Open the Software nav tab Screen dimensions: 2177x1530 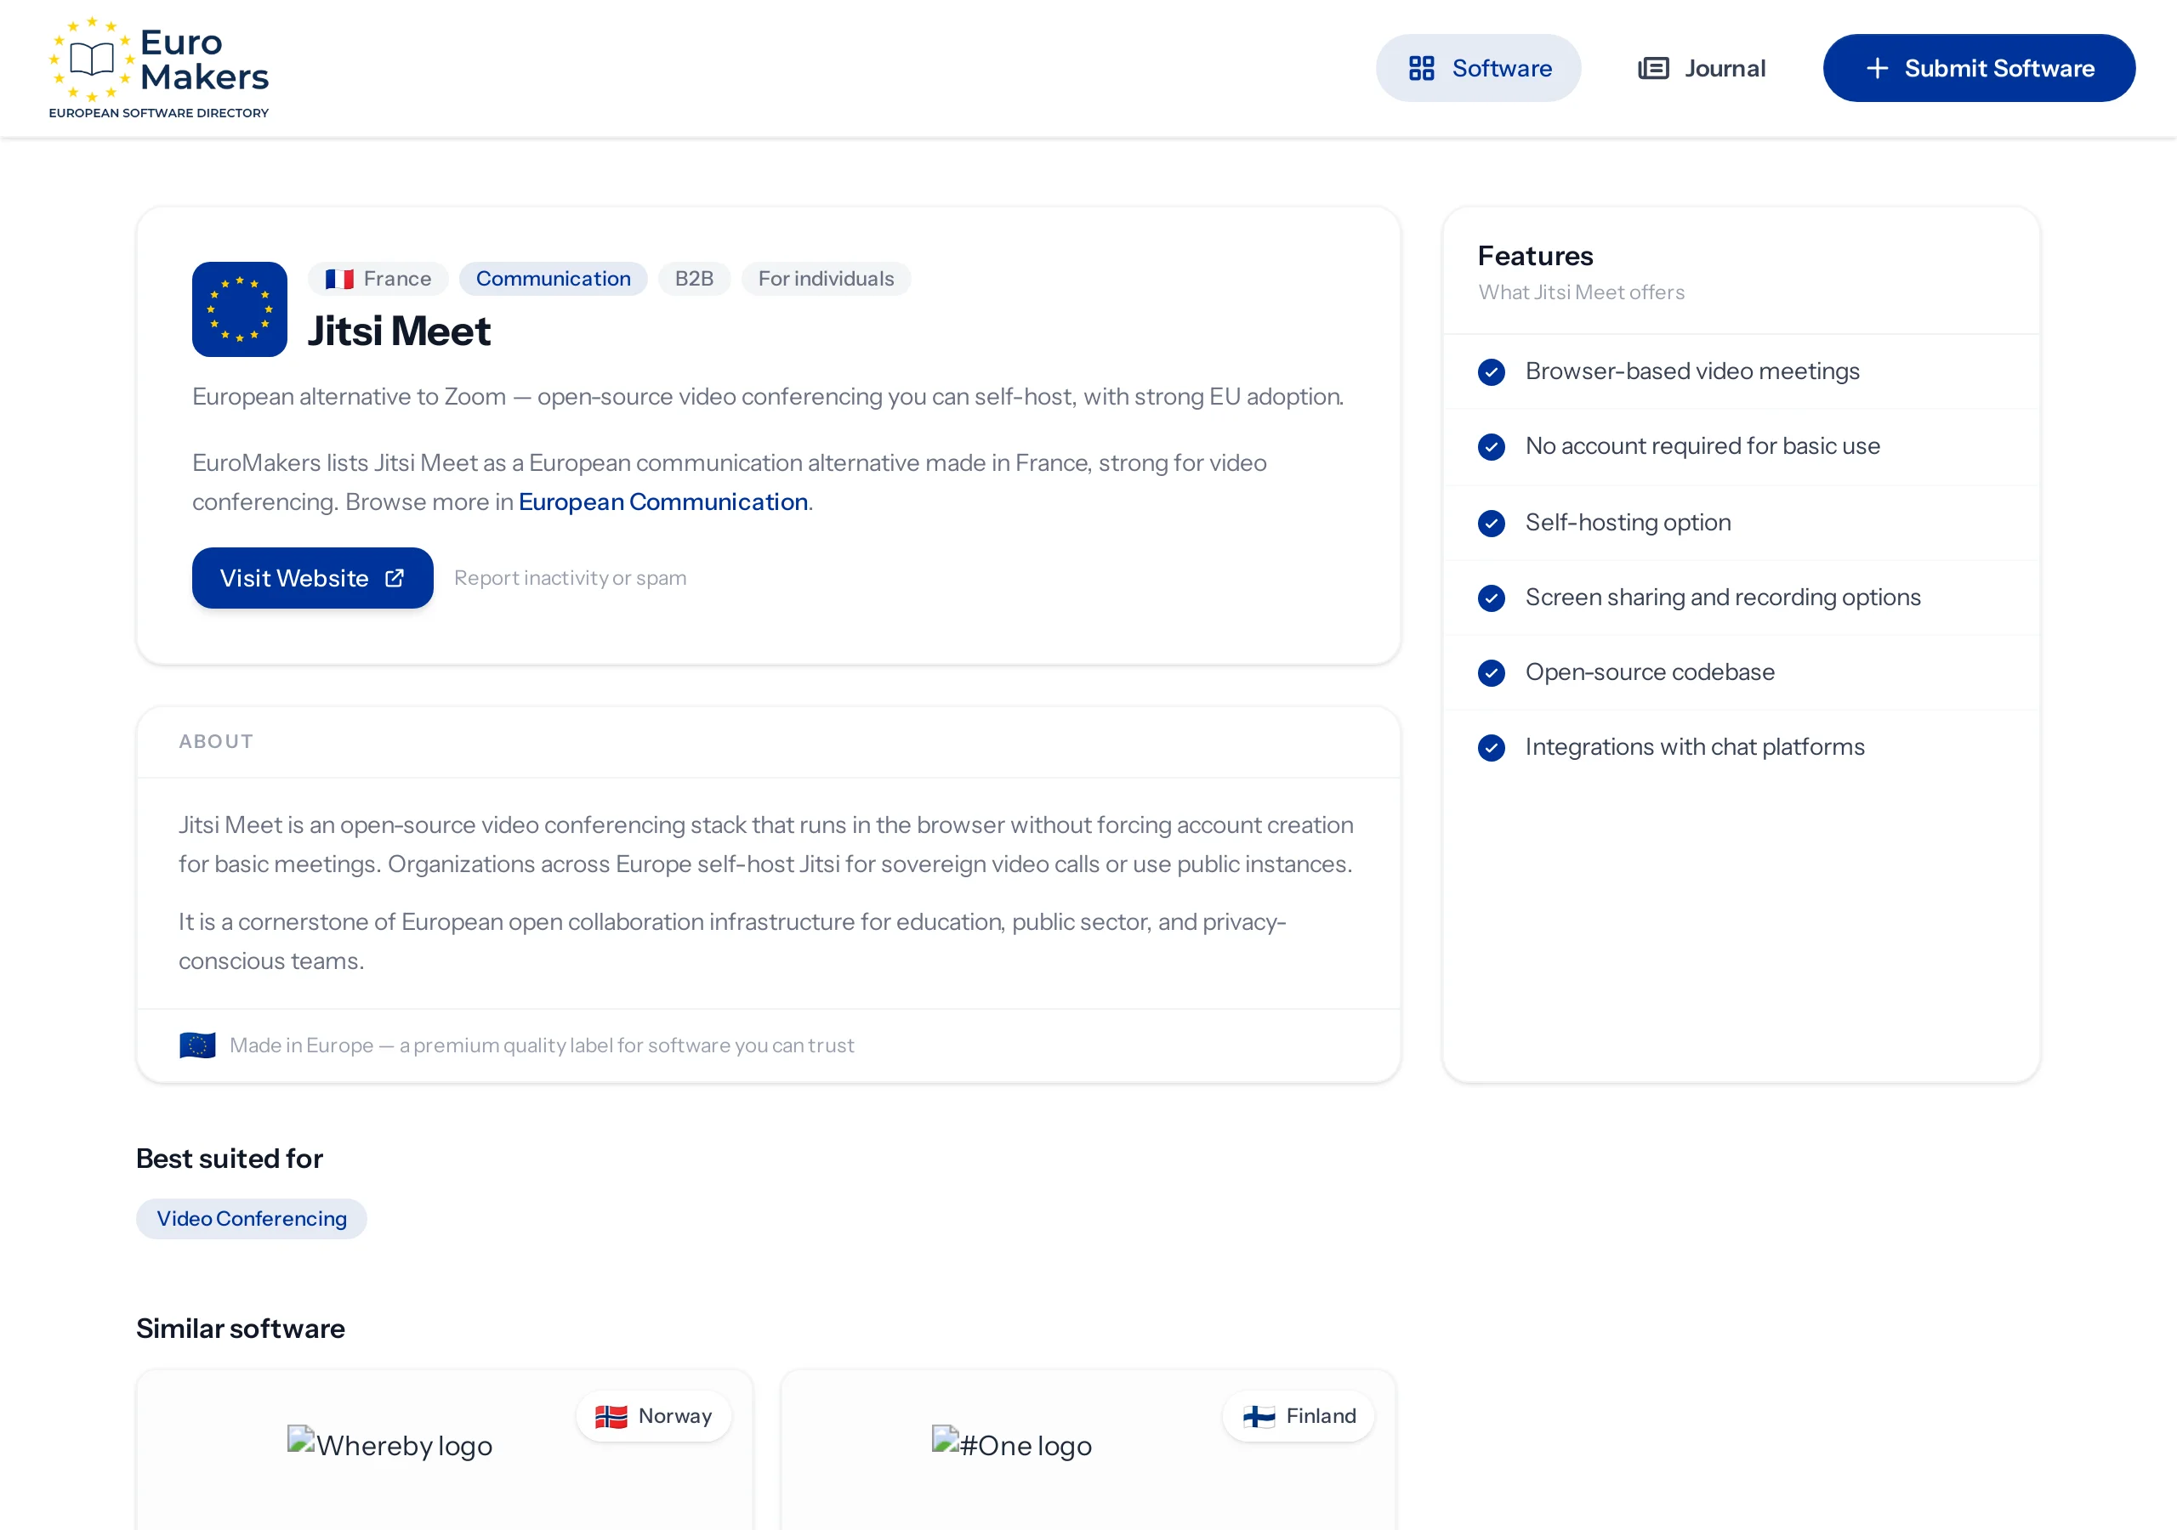tap(1477, 68)
